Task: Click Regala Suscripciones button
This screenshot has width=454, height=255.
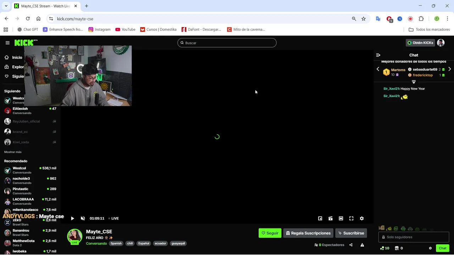Action: coord(308,233)
